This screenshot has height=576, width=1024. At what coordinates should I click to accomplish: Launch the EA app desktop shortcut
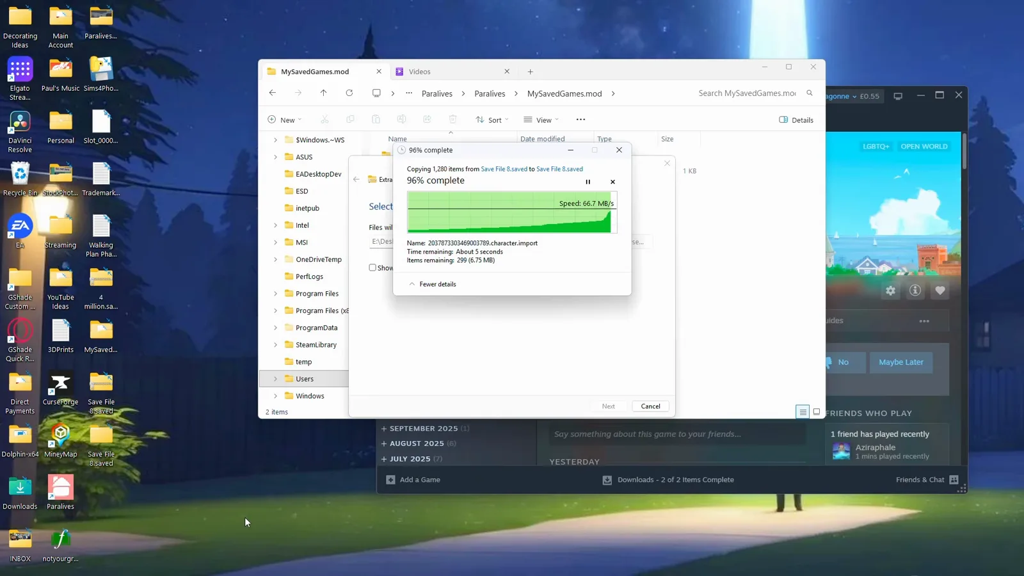(x=20, y=231)
